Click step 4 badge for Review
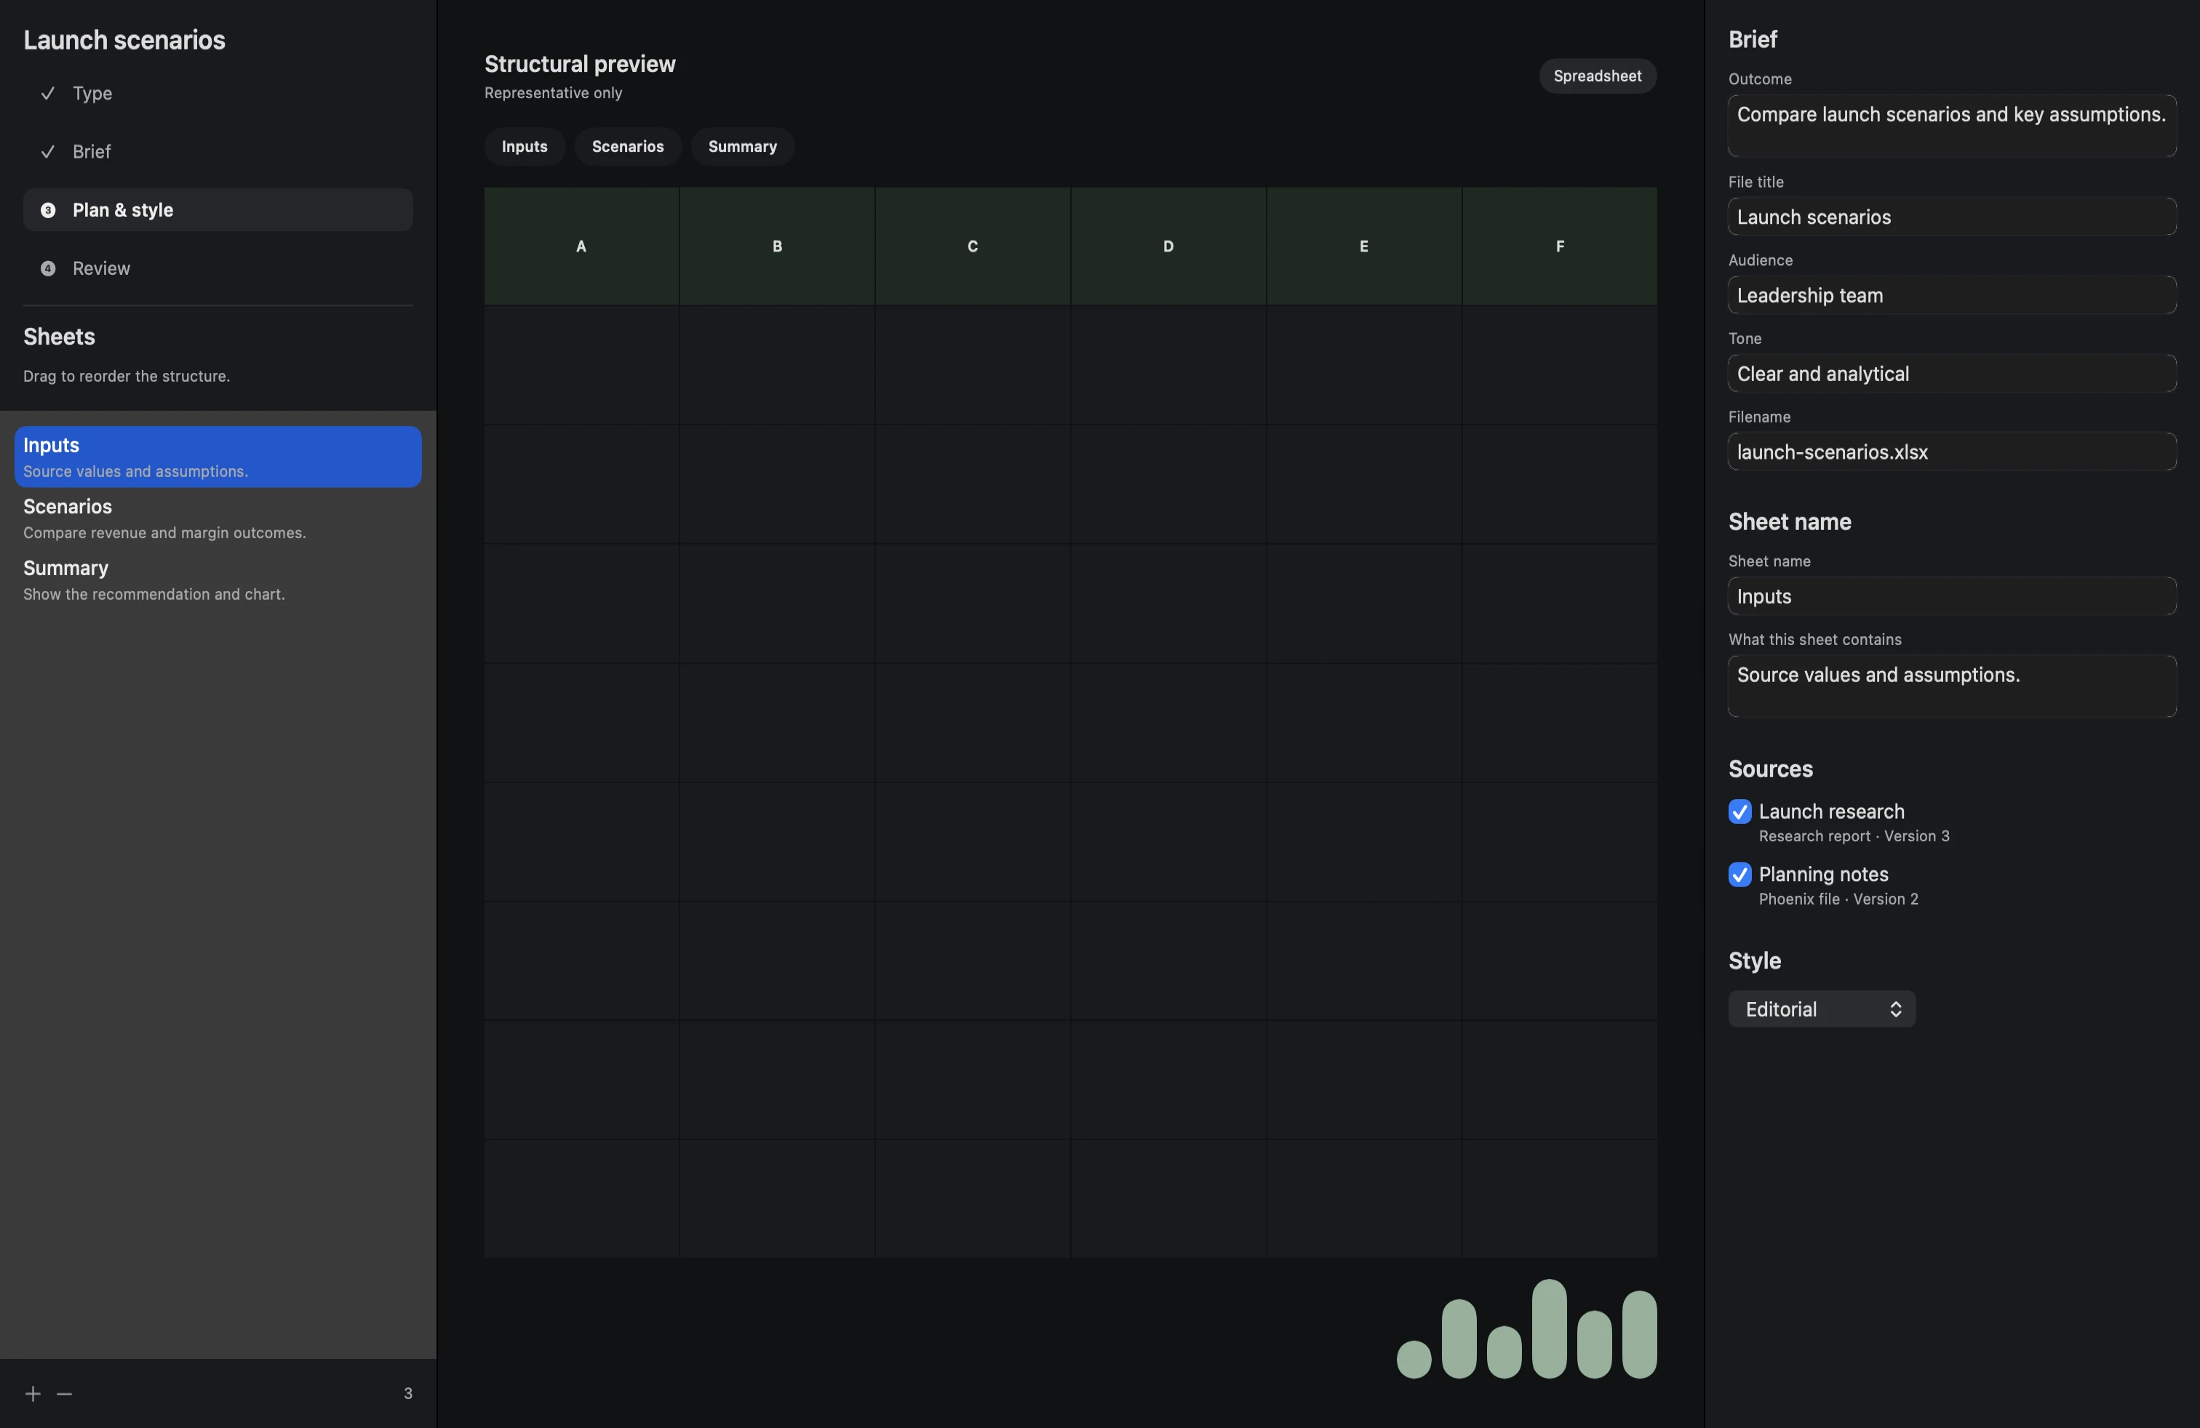Viewport: 2200px width, 1428px height. click(x=48, y=269)
